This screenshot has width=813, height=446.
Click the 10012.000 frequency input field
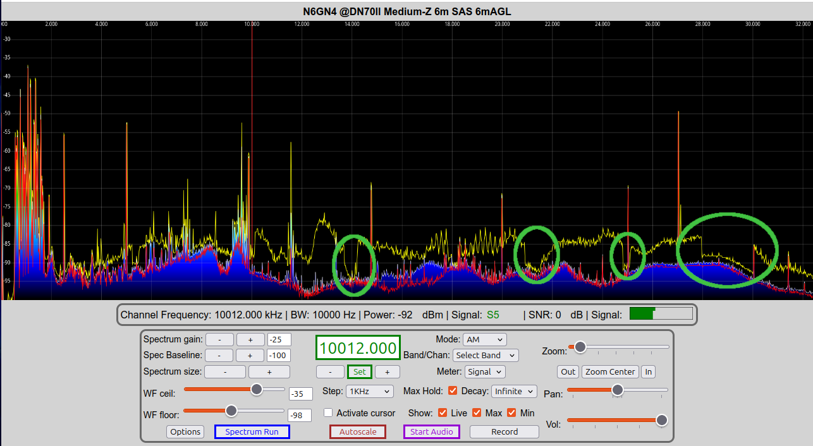[358, 348]
